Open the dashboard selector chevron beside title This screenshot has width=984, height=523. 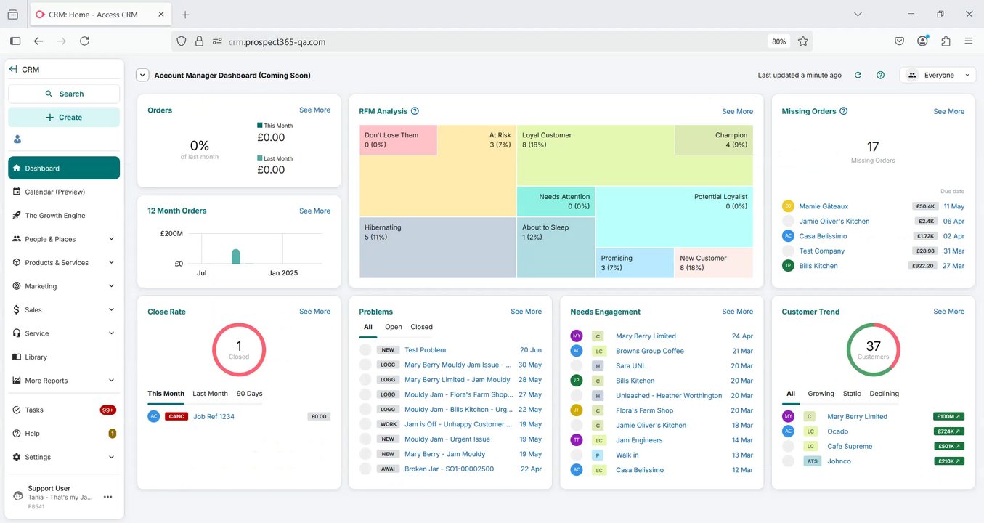pos(142,75)
